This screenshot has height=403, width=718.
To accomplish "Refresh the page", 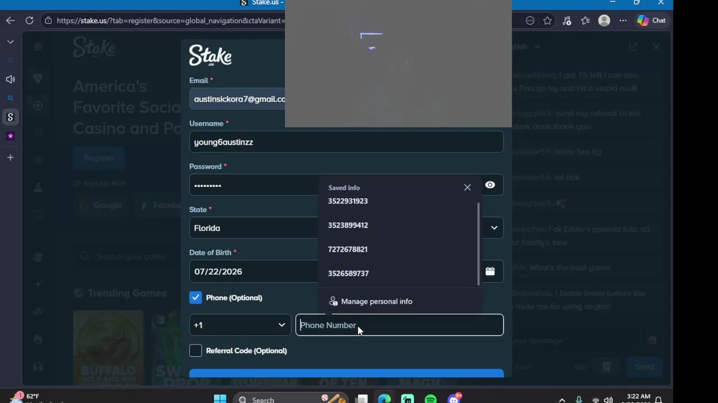I will [x=29, y=21].
